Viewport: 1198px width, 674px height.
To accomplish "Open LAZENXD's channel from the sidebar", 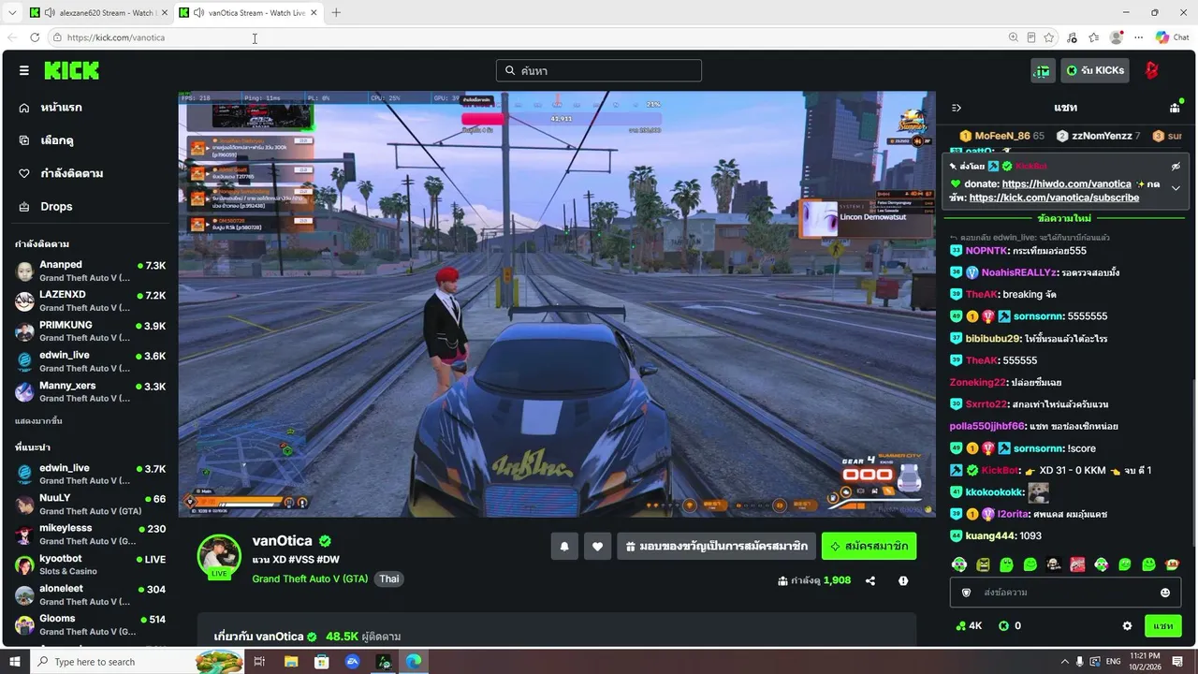I will [90, 301].
